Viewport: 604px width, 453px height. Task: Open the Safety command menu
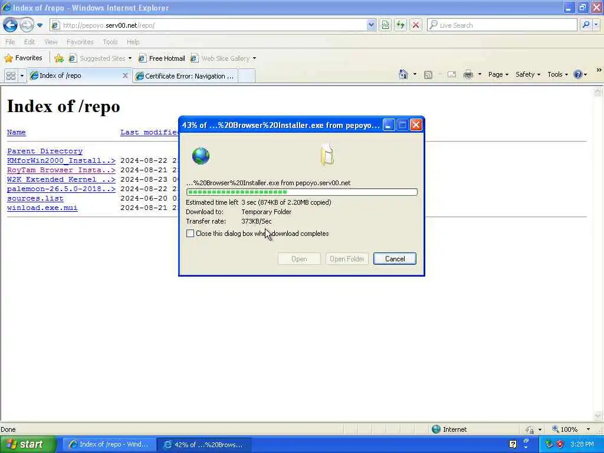point(528,74)
